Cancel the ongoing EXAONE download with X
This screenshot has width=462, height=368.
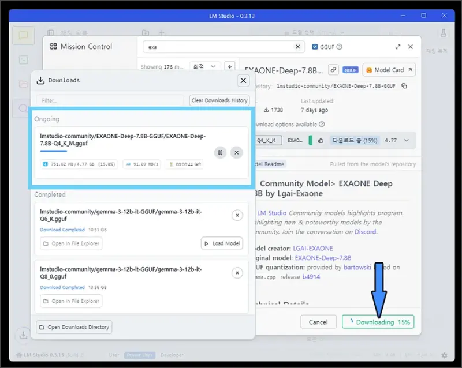[x=236, y=152]
